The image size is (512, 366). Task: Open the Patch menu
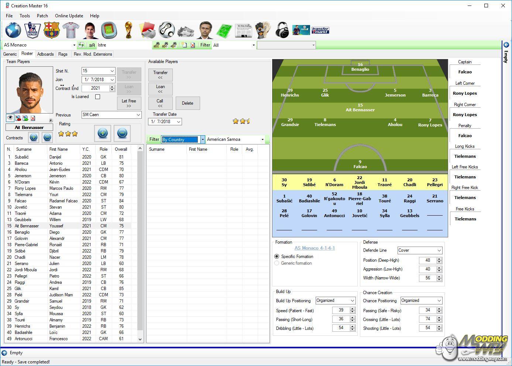coord(42,16)
